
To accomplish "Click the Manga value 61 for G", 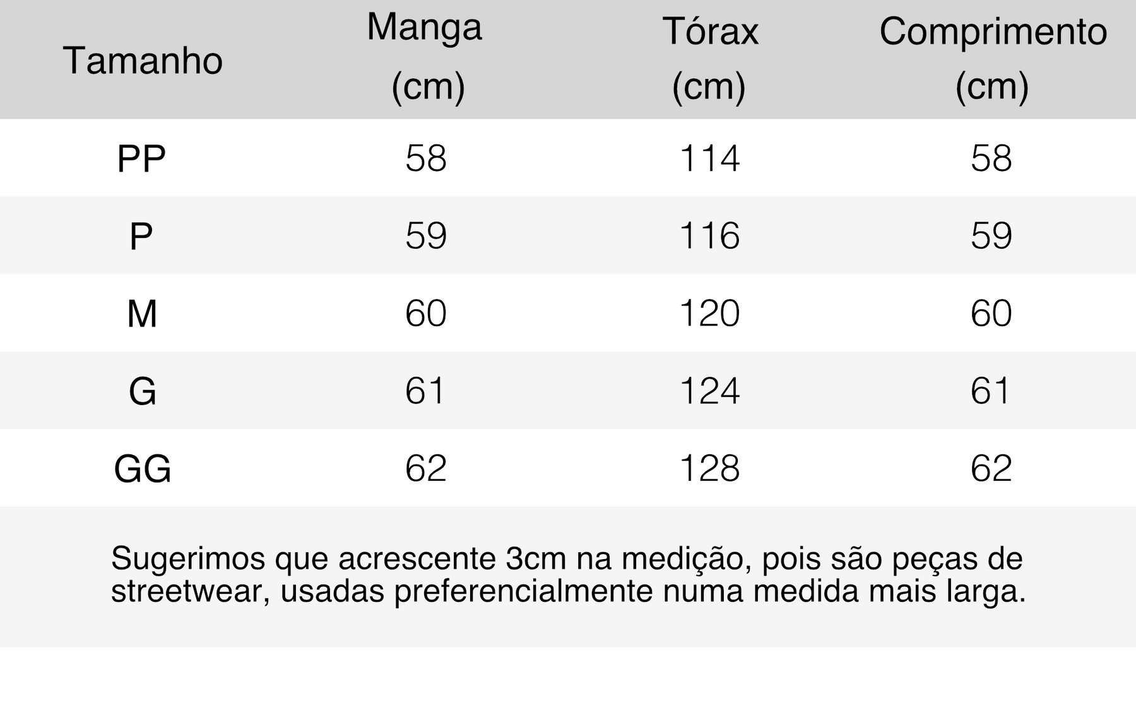I will click(426, 391).
